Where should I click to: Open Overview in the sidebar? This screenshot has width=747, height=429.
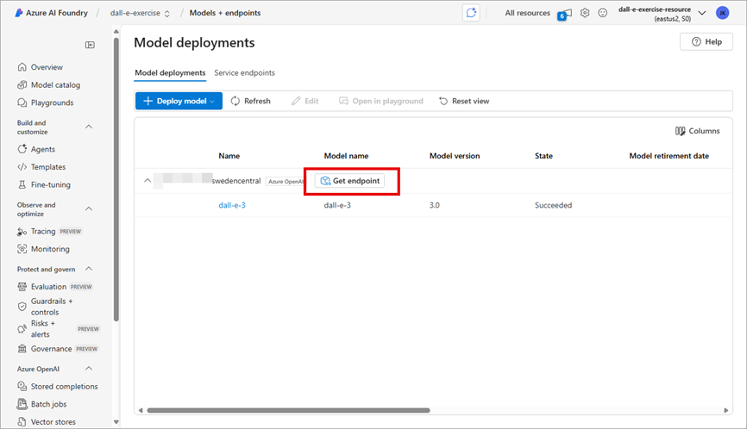tap(47, 67)
